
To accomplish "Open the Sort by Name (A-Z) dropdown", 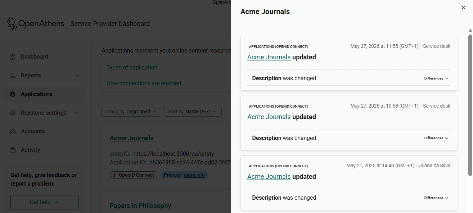I will pyautogui.click(x=193, y=112).
